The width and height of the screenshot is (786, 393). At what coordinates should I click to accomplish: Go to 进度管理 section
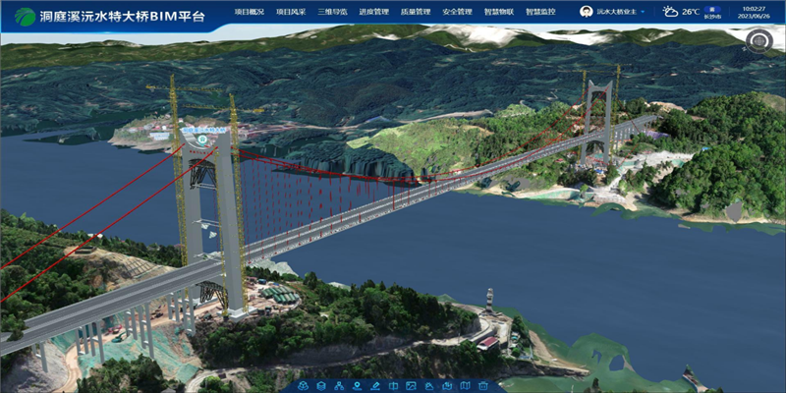pyautogui.click(x=373, y=12)
